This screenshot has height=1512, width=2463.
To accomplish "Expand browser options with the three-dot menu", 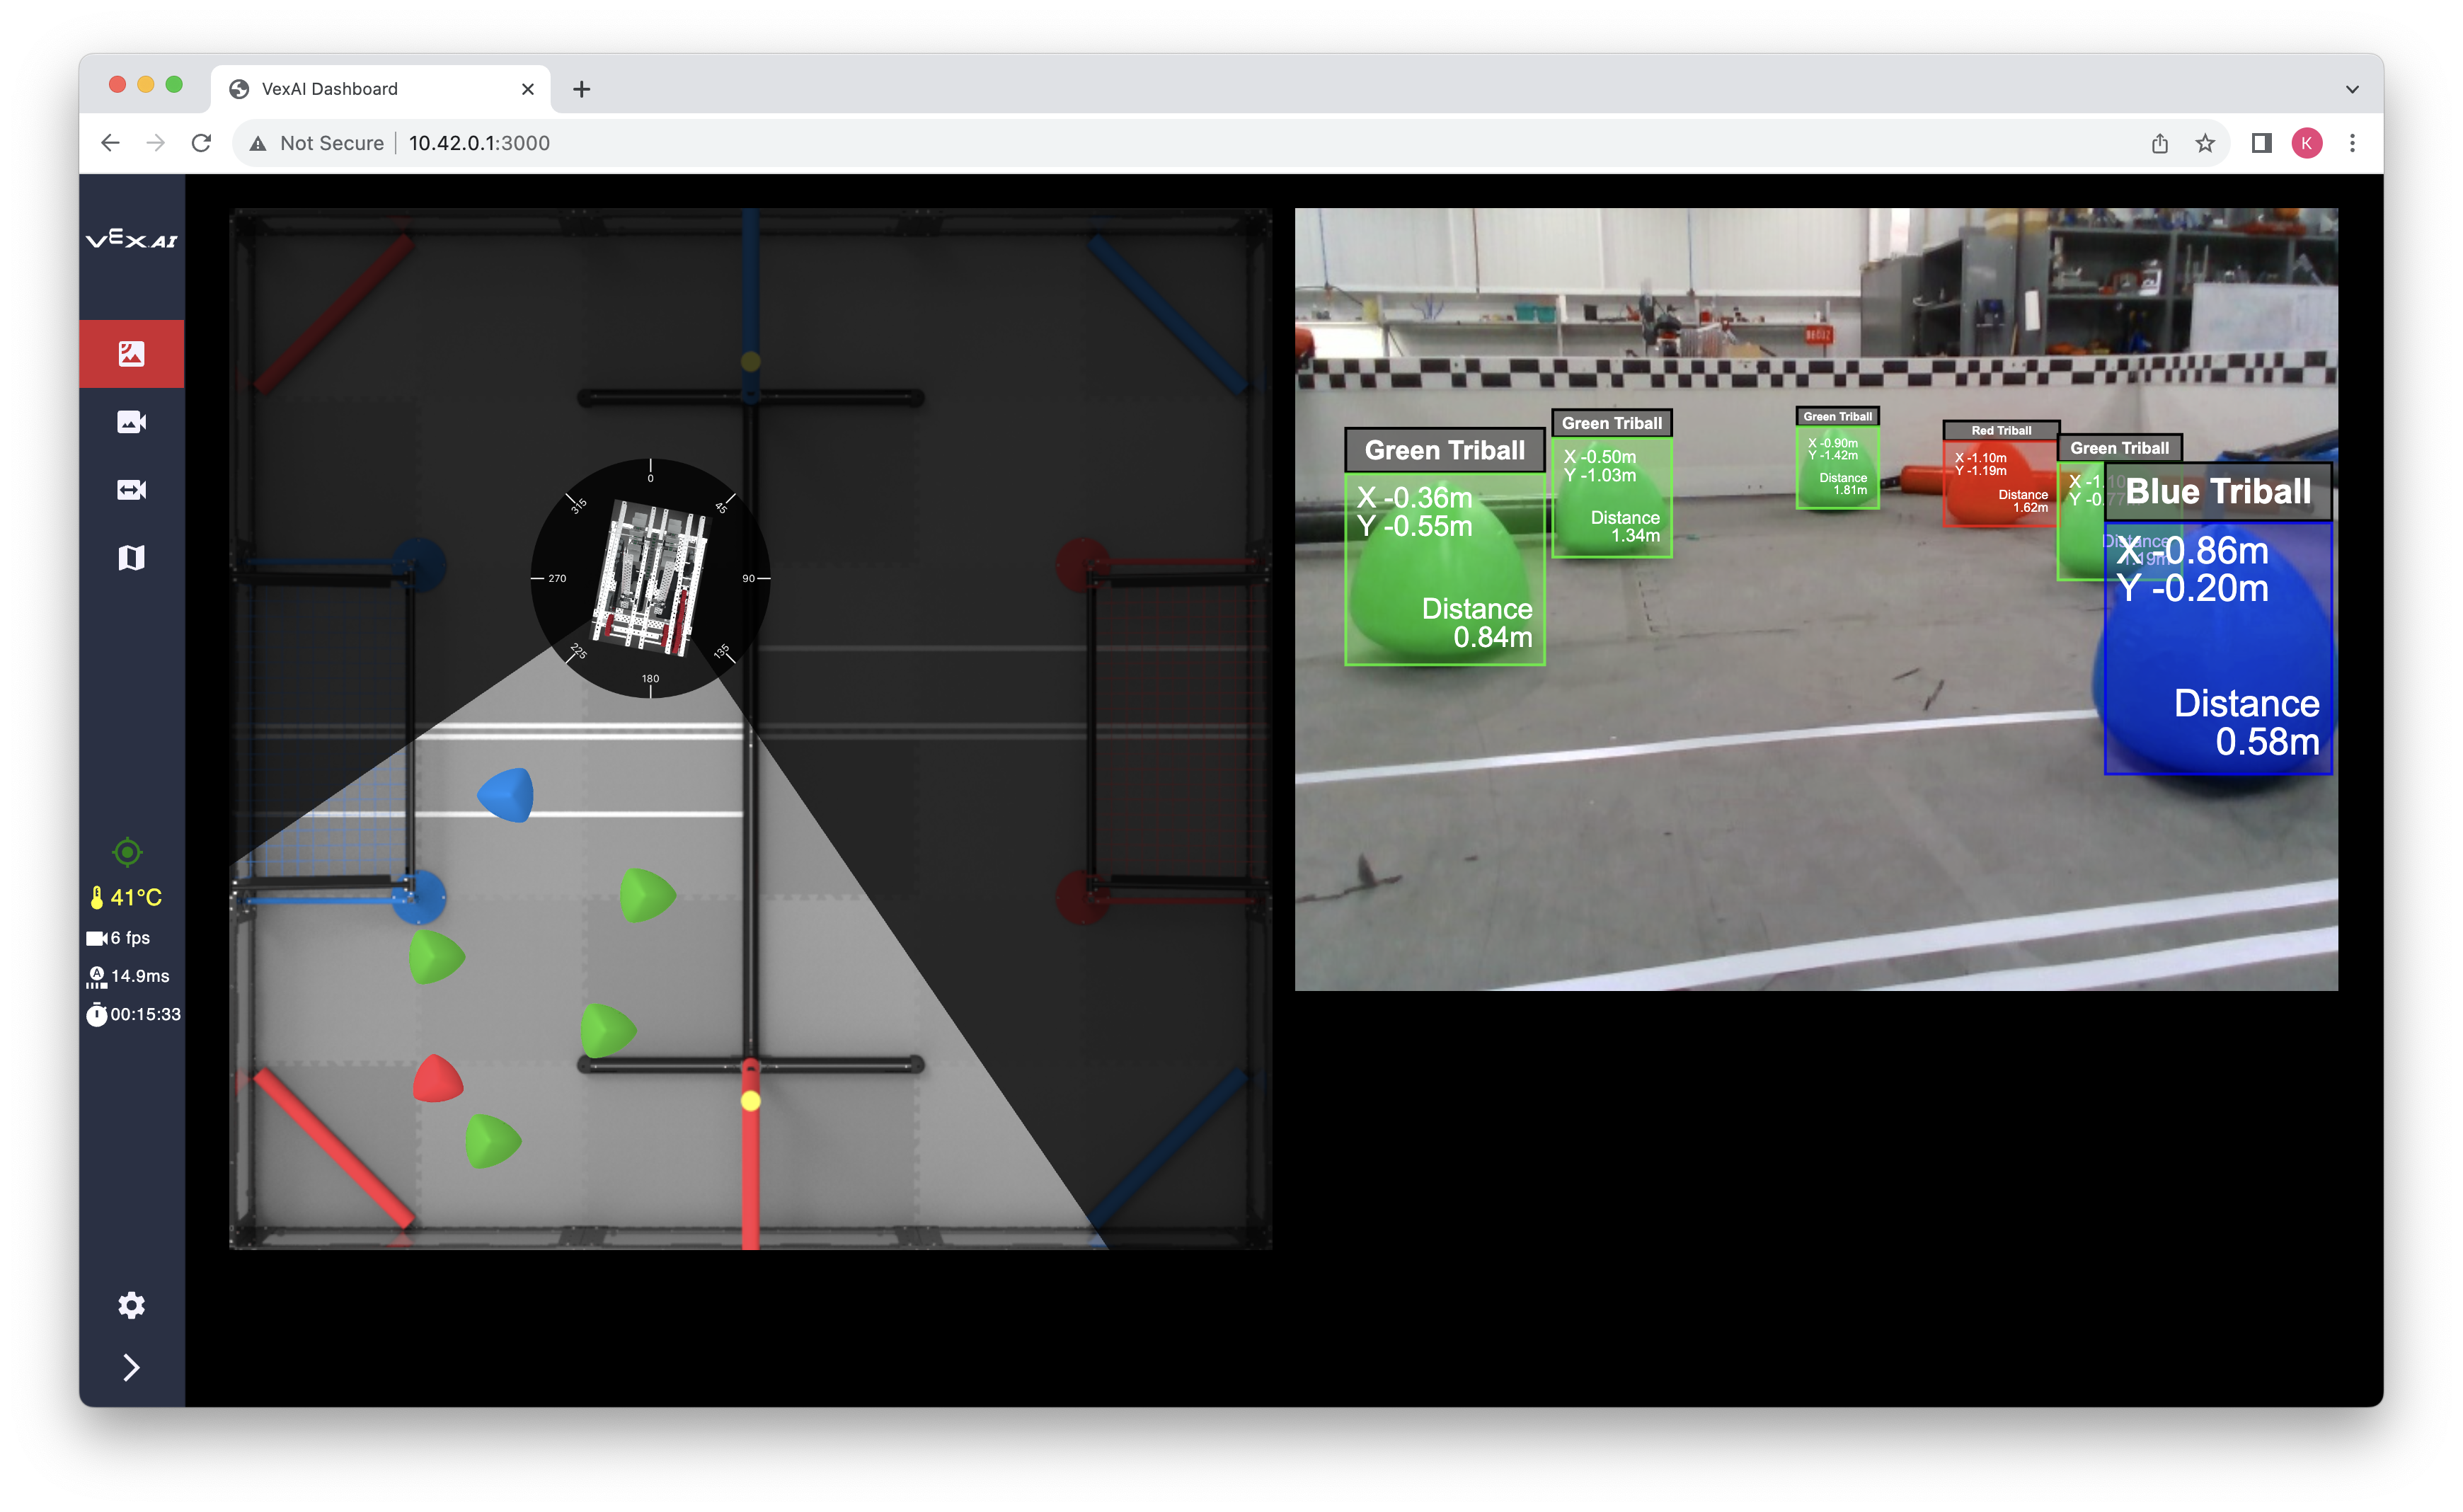I will click(x=2352, y=142).
